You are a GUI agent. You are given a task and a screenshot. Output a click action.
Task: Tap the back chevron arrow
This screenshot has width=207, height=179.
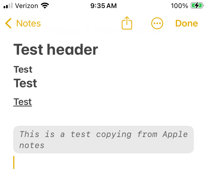tap(9, 23)
